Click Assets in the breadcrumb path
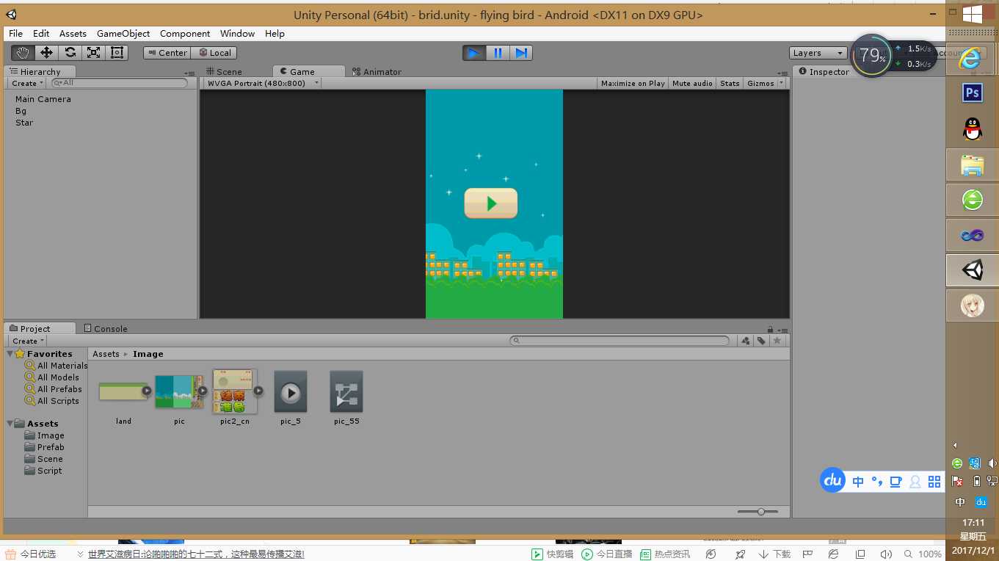 [x=106, y=354]
